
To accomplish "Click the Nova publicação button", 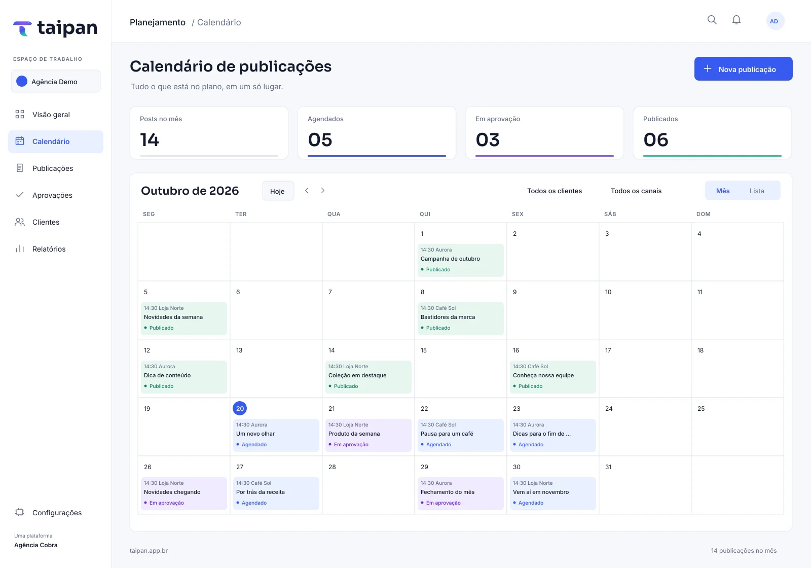I will click(743, 68).
